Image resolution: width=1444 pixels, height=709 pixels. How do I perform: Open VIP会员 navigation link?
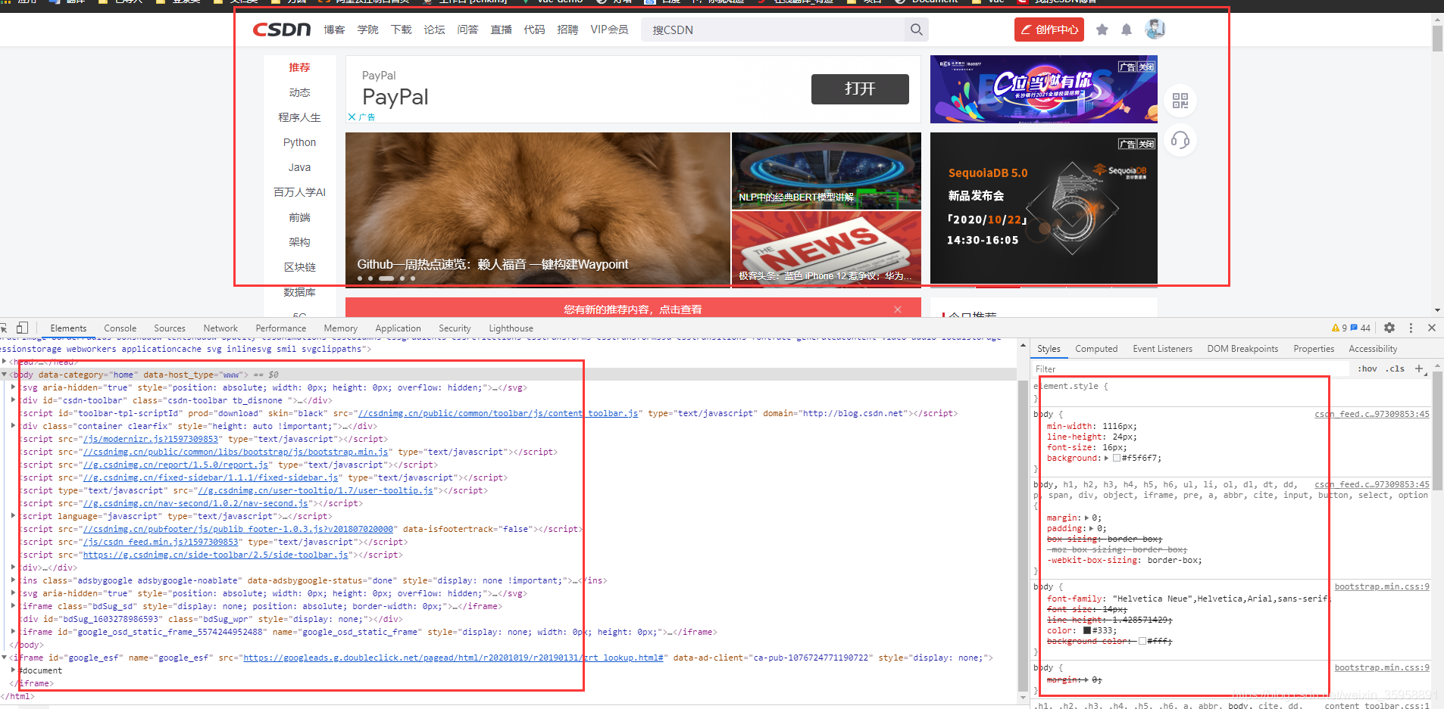(x=609, y=30)
